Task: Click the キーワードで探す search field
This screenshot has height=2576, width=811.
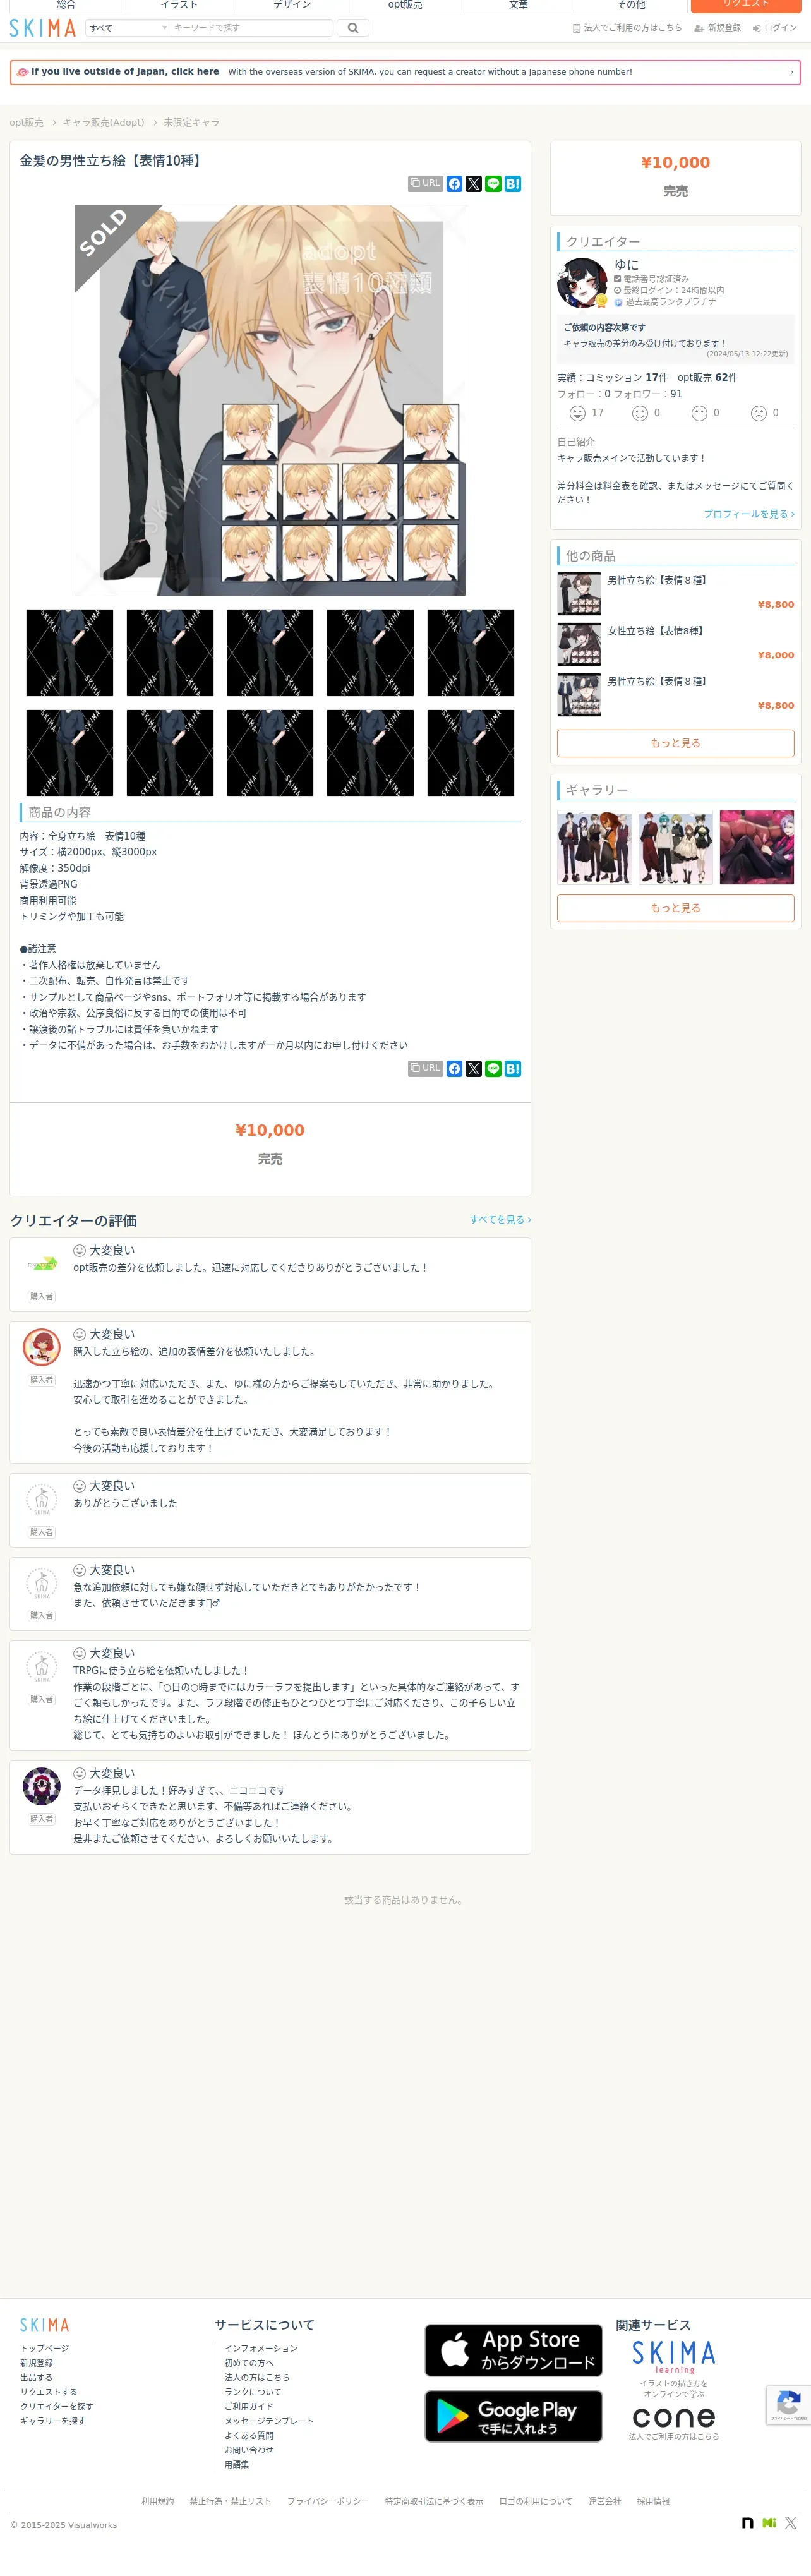Action: tap(251, 28)
